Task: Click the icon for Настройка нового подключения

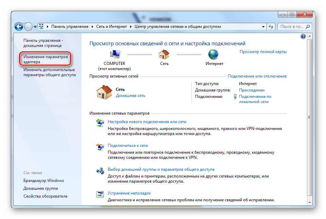Action: (100, 123)
